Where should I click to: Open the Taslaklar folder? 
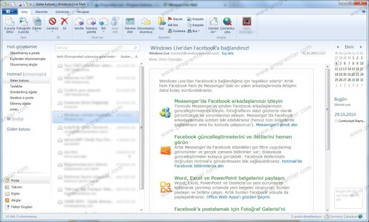(16, 86)
